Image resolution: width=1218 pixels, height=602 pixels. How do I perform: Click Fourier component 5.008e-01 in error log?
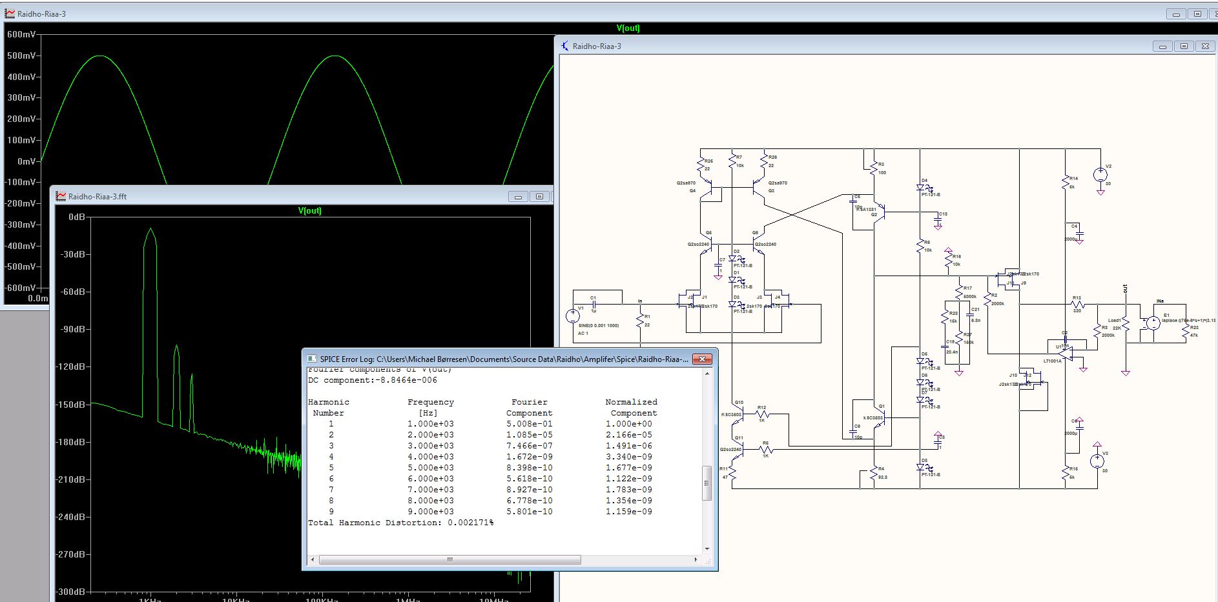click(x=530, y=424)
